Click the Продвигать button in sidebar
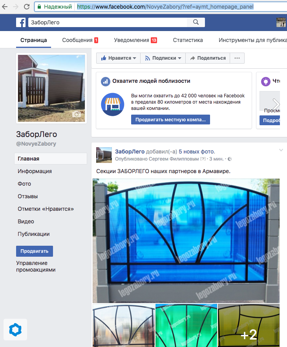Viewport: 287px width, 347px height. [x=35, y=251]
